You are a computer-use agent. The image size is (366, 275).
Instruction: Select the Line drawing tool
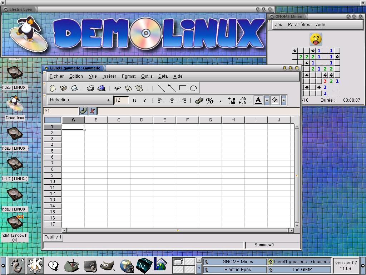coord(161,88)
